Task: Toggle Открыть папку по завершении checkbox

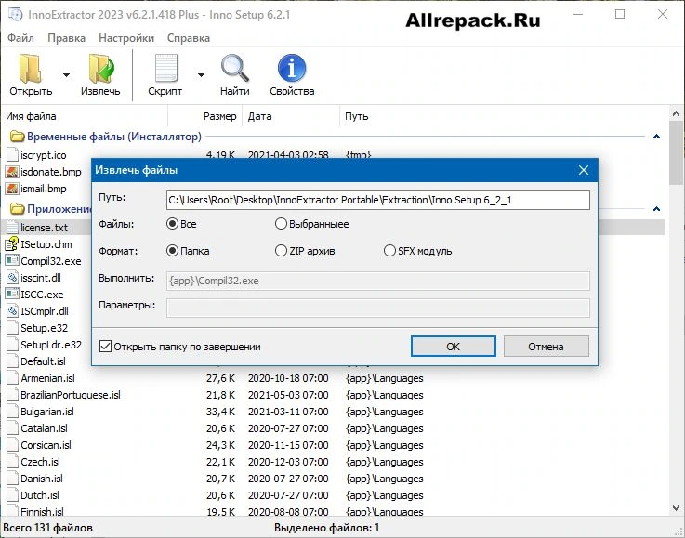Action: pyautogui.click(x=105, y=347)
